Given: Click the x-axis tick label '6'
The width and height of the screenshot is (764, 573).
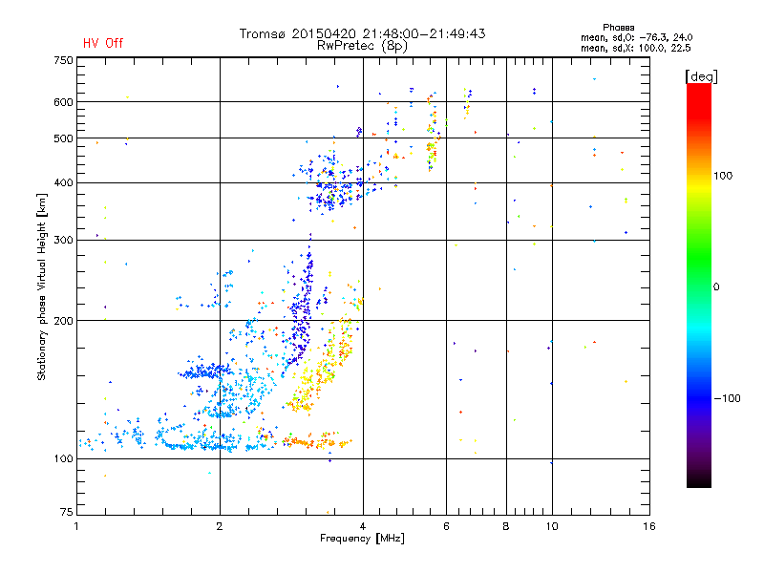Looking at the screenshot, I should coord(446,526).
